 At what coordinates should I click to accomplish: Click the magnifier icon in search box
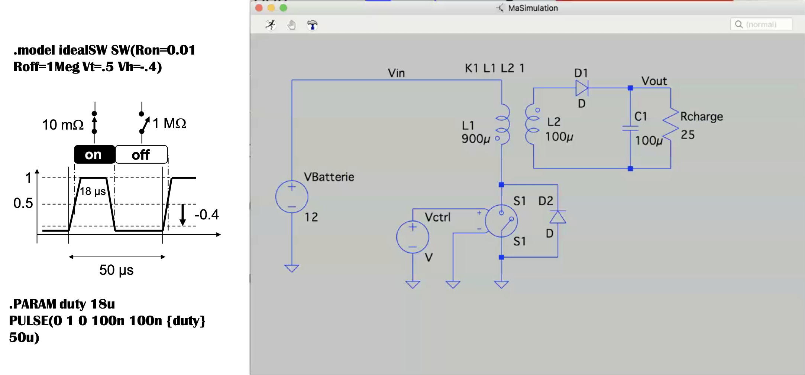coord(739,25)
